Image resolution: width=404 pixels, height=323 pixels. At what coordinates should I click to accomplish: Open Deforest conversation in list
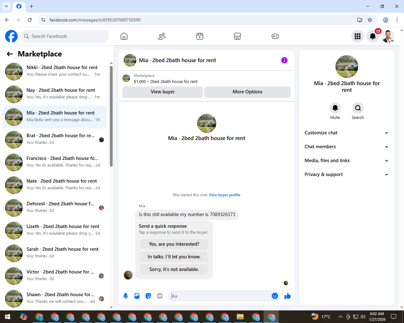coord(54,208)
